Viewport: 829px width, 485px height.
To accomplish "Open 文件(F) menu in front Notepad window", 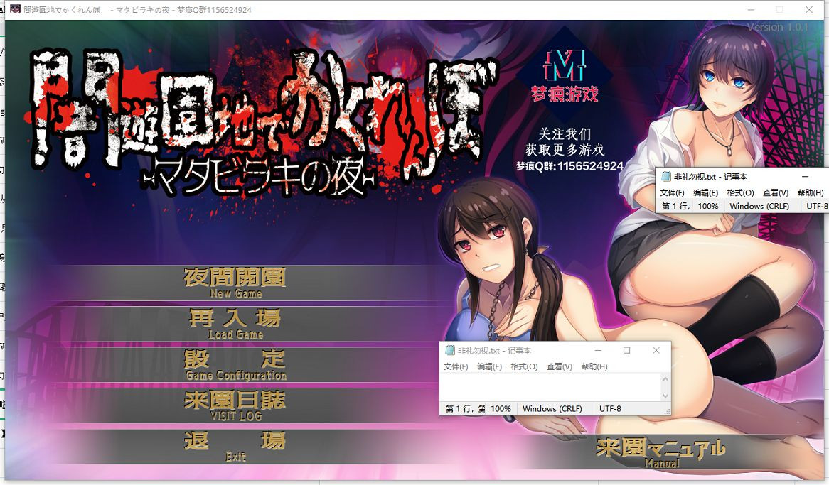I will point(456,366).
